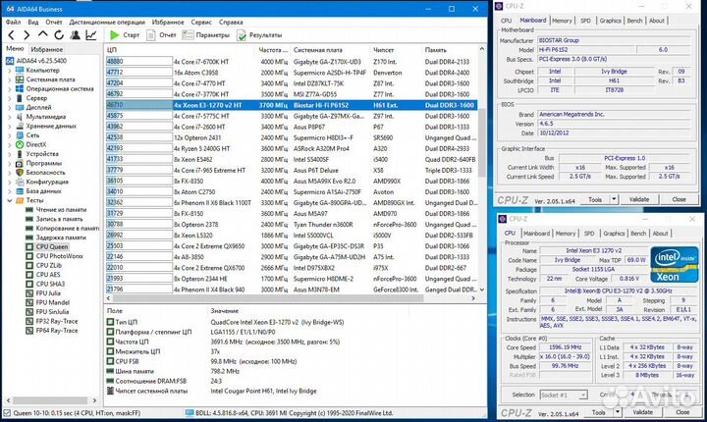
Task: Select Мультимедиа node in the tree
Action: (x=45, y=117)
